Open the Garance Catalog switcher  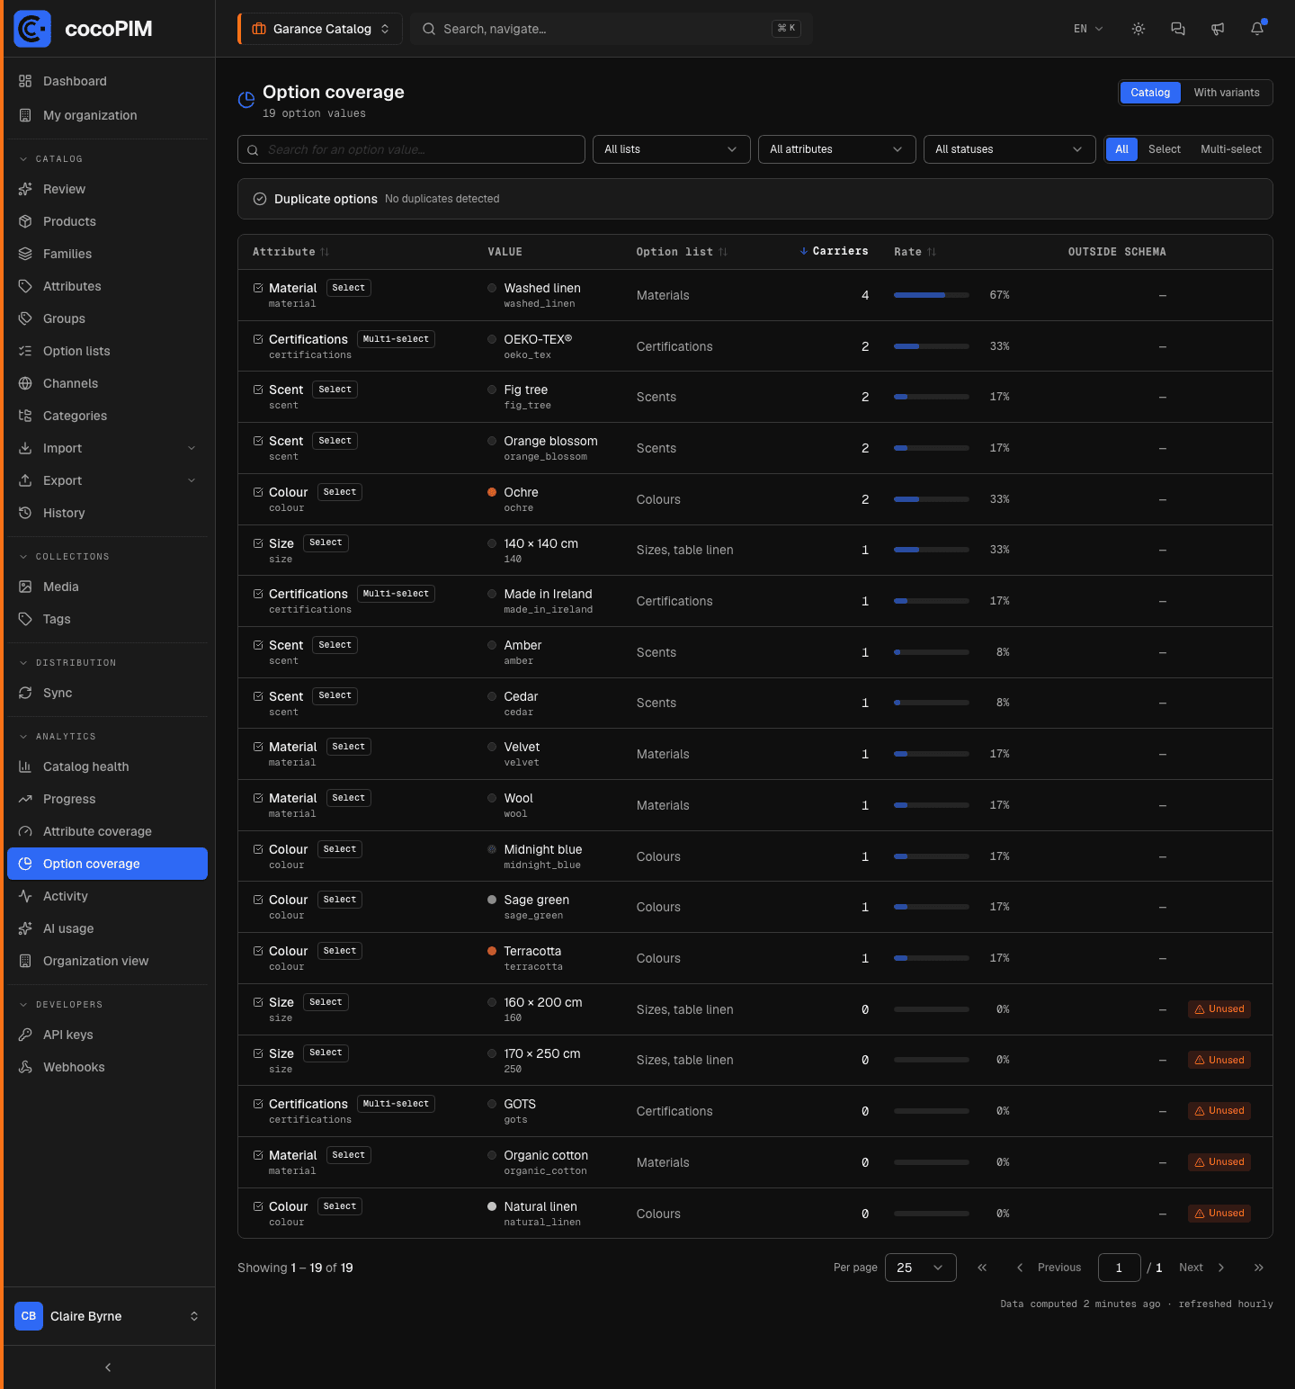coord(320,29)
